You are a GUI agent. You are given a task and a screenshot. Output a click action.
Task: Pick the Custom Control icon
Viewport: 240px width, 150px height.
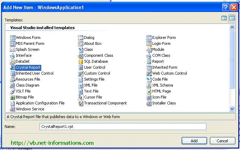pos(81,74)
